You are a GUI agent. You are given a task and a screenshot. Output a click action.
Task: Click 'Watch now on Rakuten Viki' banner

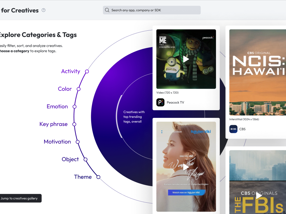pyautogui.click(x=186, y=193)
